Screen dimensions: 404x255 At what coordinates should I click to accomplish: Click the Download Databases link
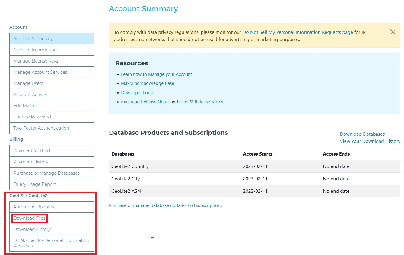click(362, 134)
